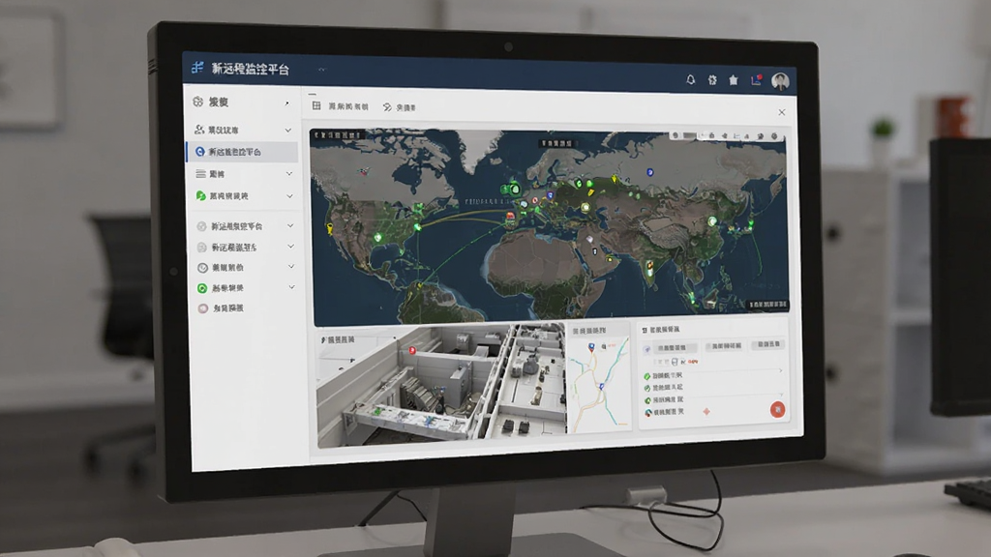
Task: Expand the chevron on the clock-icon sidebar row
Action: click(x=291, y=267)
